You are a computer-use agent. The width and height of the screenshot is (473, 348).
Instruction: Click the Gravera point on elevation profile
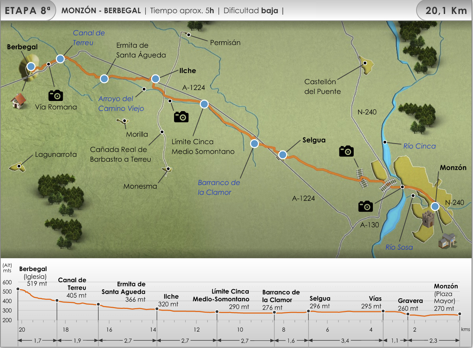click(x=408, y=314)
